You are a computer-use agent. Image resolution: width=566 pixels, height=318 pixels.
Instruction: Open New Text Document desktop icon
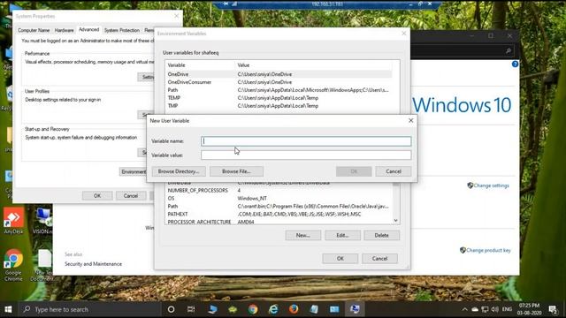tap(43, 265)
